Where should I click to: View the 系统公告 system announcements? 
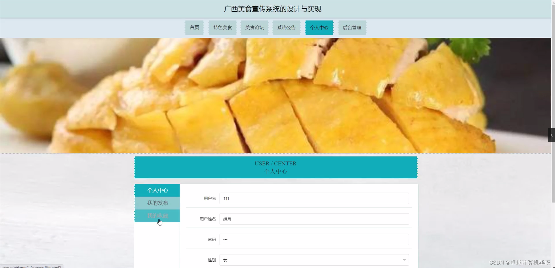coord(286,27)
